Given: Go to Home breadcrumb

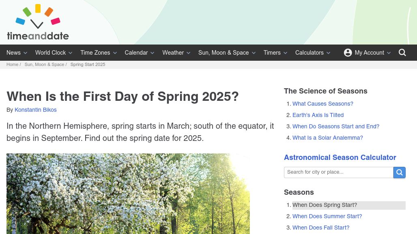Looking at the screenshot, I should pos(12,64).
